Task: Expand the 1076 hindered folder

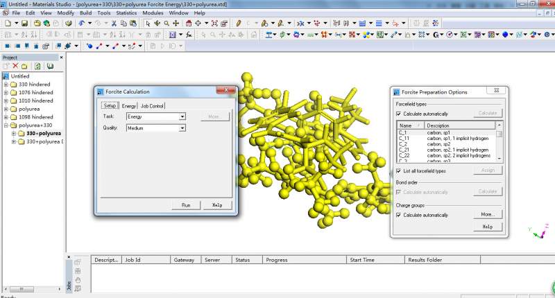Action: point(6,93)
